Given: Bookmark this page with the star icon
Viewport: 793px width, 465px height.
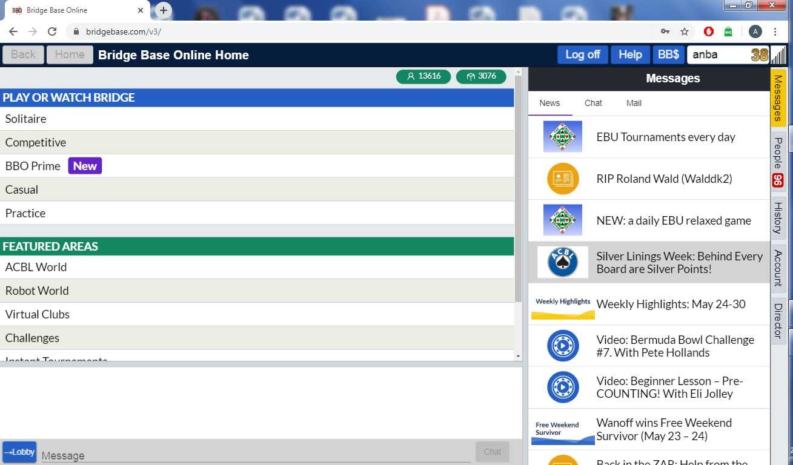Looking at the screenshot, I should coord(685,31).
